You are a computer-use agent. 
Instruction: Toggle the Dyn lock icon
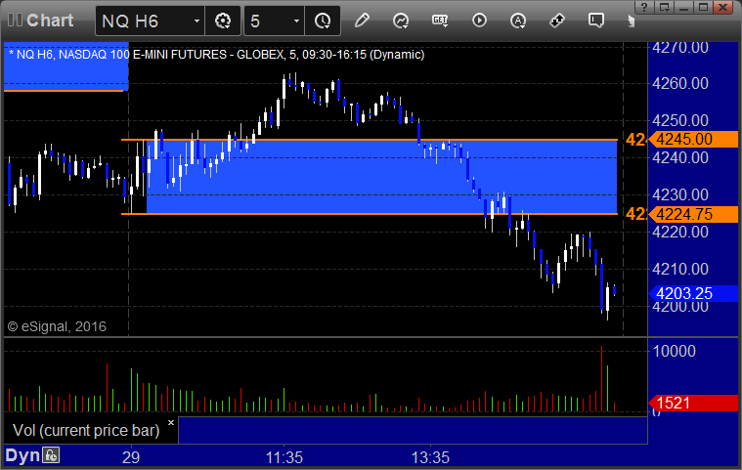point(51,455)
